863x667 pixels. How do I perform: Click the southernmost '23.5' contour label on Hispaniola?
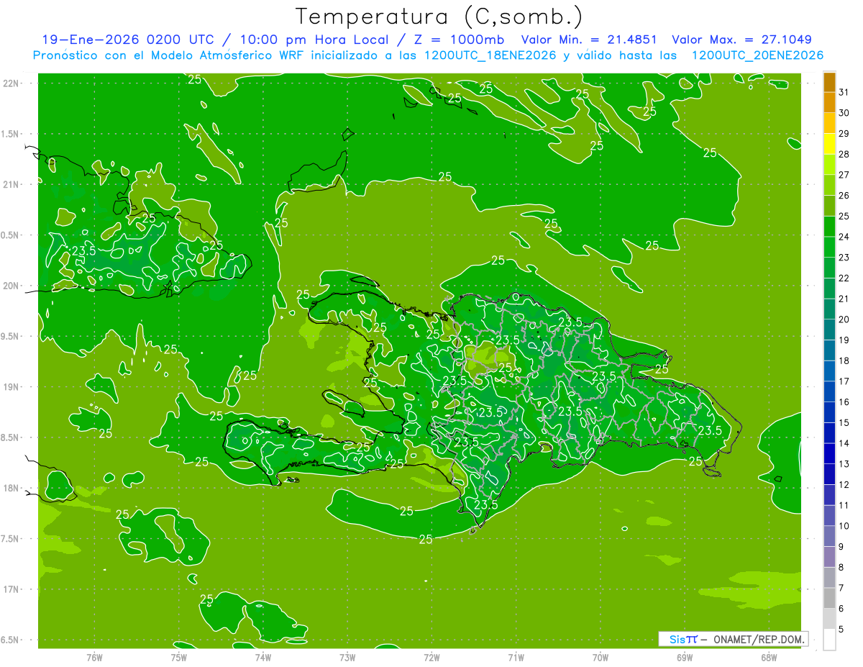pos(486,505)
